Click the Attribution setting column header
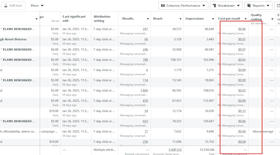 pos(102,19)
